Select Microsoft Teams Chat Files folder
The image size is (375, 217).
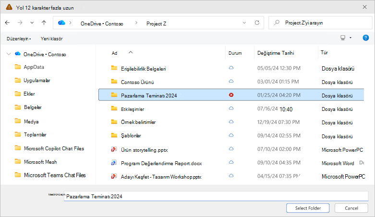click(55, 175)
